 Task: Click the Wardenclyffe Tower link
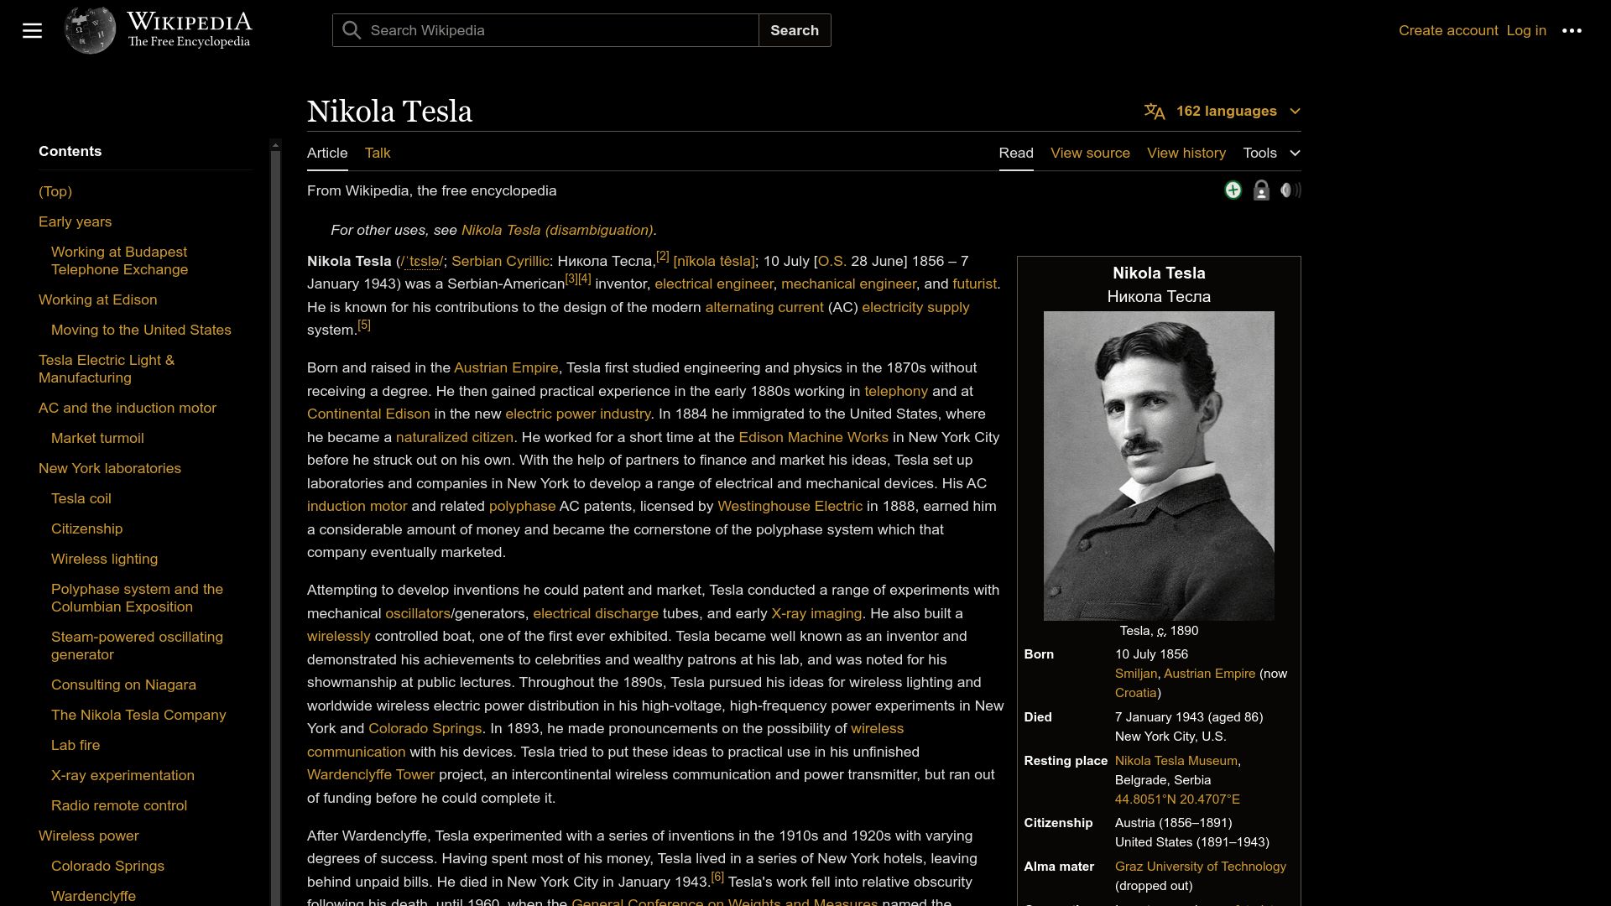[x=371, y=774]
